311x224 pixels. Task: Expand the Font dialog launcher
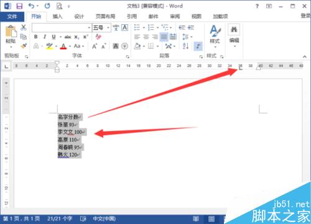(128, 56)
